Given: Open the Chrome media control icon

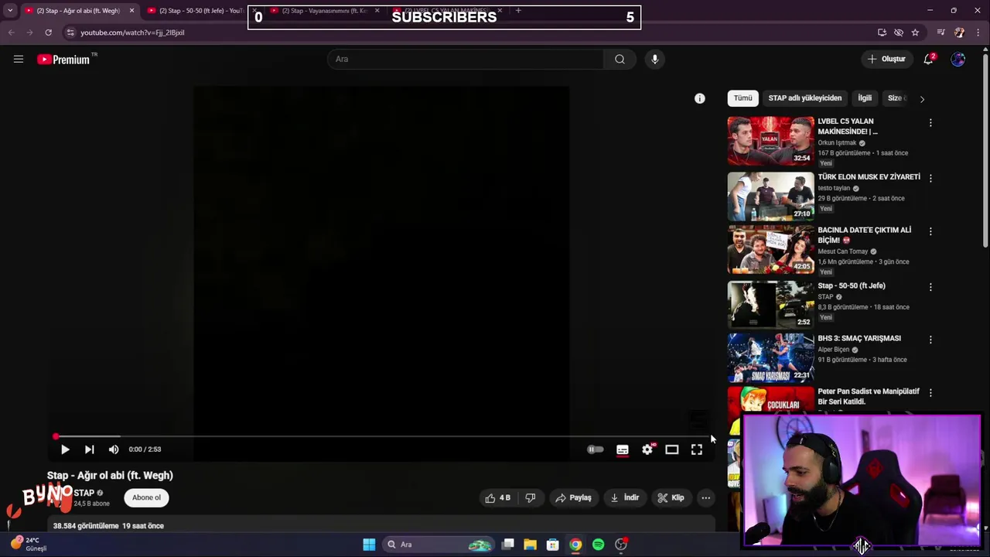Looking at the screenshot, I should 940,32.
